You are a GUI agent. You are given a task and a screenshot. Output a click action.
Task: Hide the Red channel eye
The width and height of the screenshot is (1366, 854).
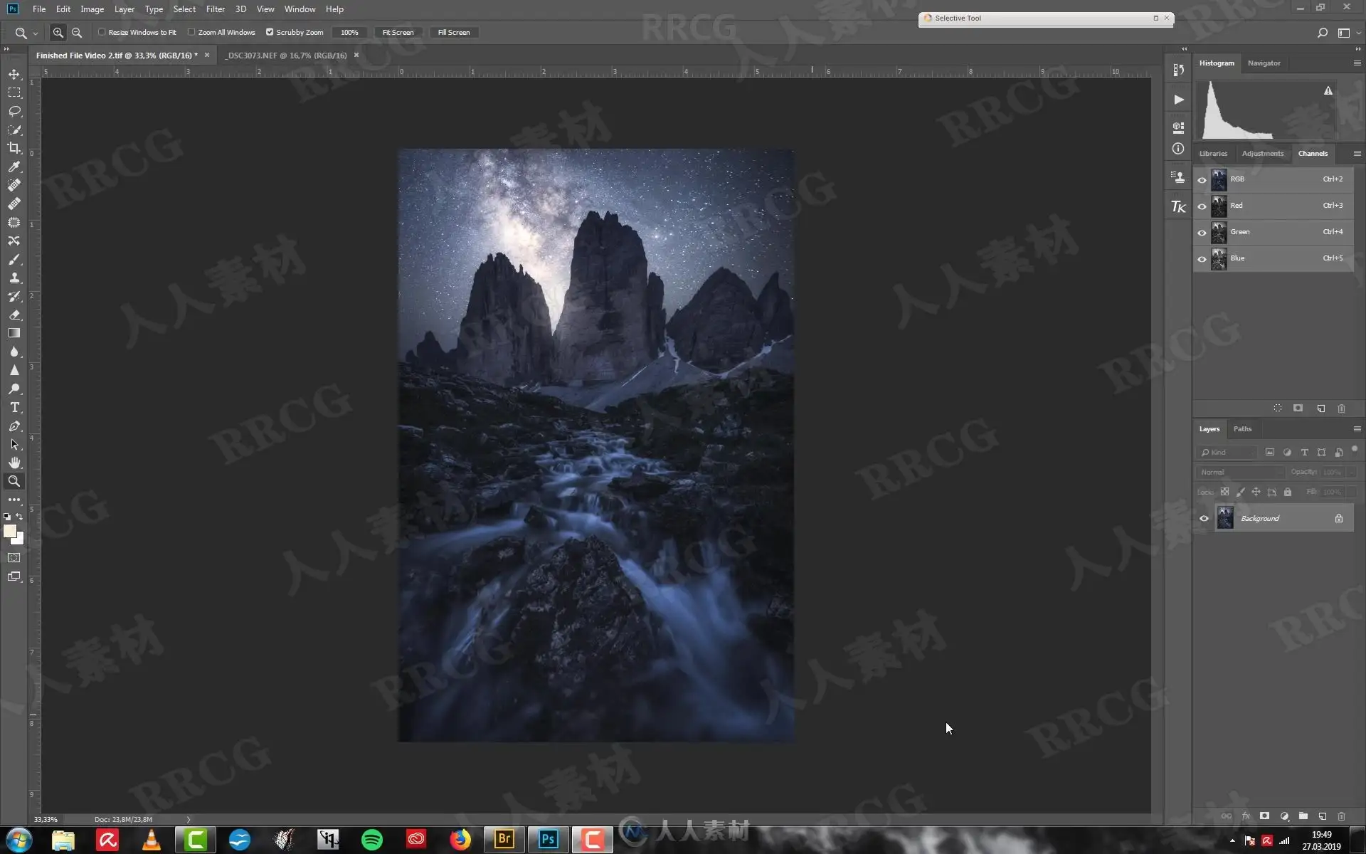click(1202, 206)
